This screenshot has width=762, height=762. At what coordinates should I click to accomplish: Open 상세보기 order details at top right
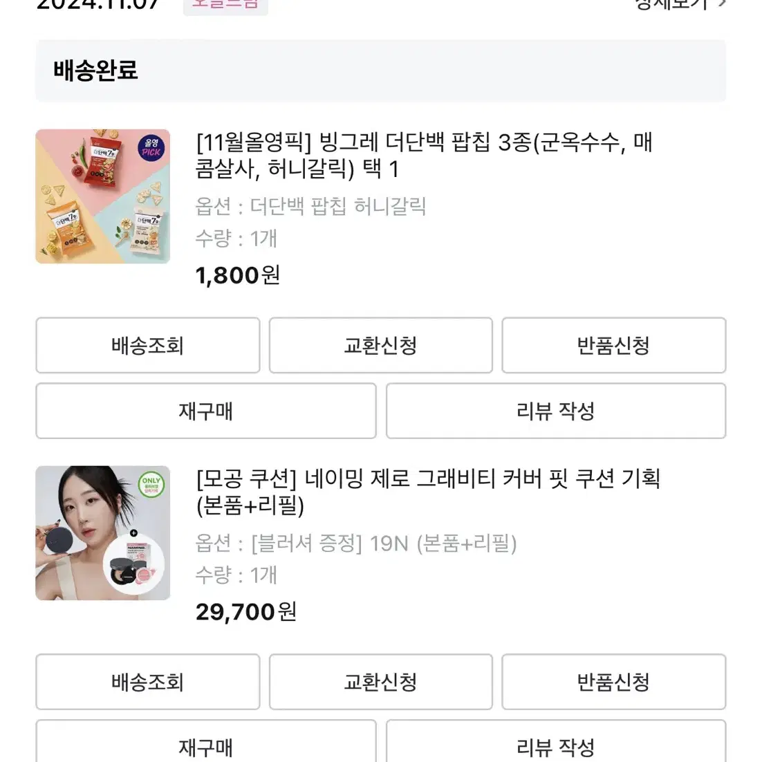[680, 4]
